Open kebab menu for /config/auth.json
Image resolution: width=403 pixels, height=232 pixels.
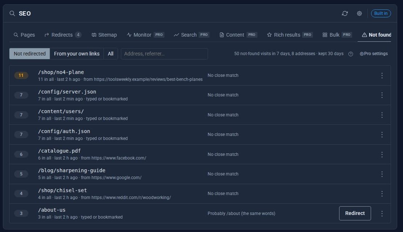coord(382,135)
